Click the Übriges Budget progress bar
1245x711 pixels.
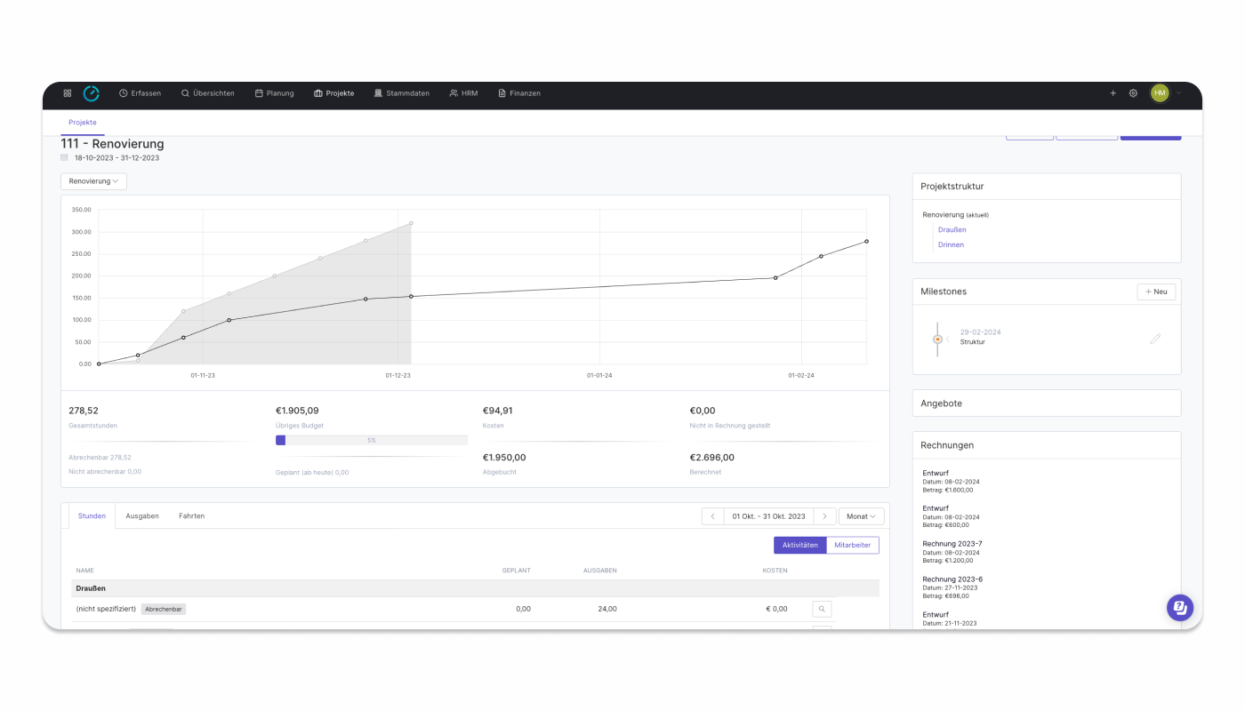[372, 440]
